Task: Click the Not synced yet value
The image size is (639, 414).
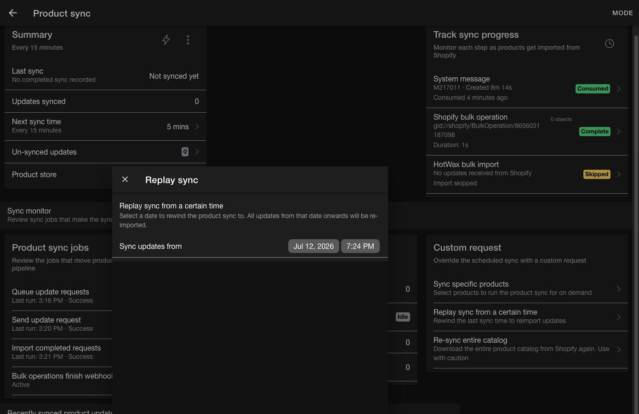Action: point(174,76)
